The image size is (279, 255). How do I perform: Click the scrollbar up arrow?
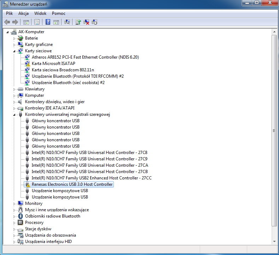[x=274, y=32]
